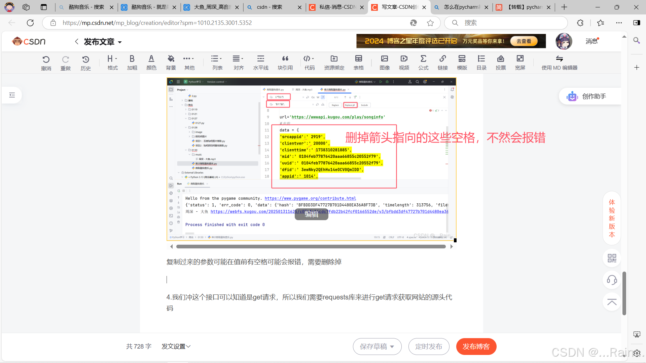Click the formula (公式) icon
Image resolution: width=646 pixels, height=363 pixels.
tap(423, 63)
